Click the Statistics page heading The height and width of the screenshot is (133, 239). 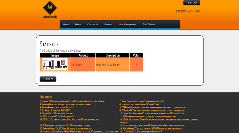coord(49,44)
